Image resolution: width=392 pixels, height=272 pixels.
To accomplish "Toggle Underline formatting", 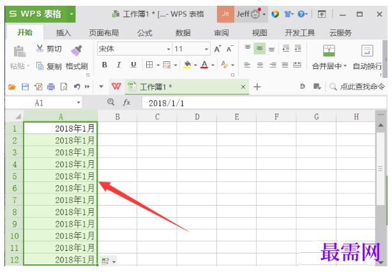I will (x=133, y=65).
